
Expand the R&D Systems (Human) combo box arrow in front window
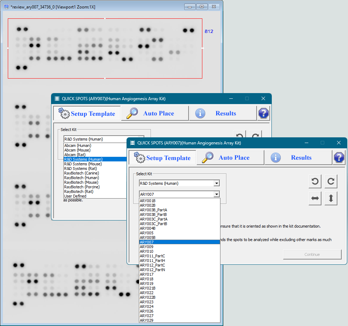tap(217, 183)
